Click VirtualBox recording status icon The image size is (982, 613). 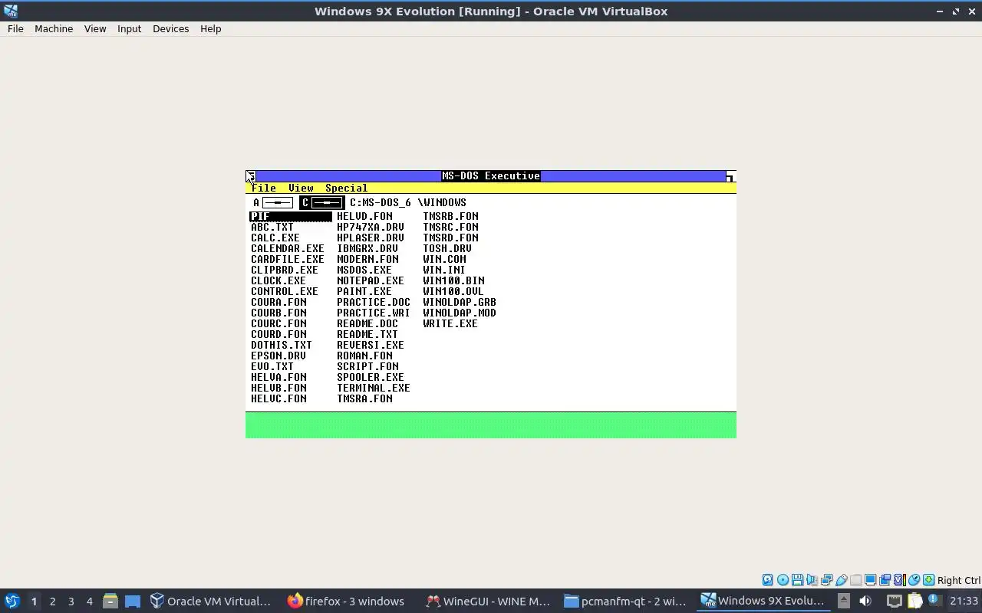tap(885, 580)
